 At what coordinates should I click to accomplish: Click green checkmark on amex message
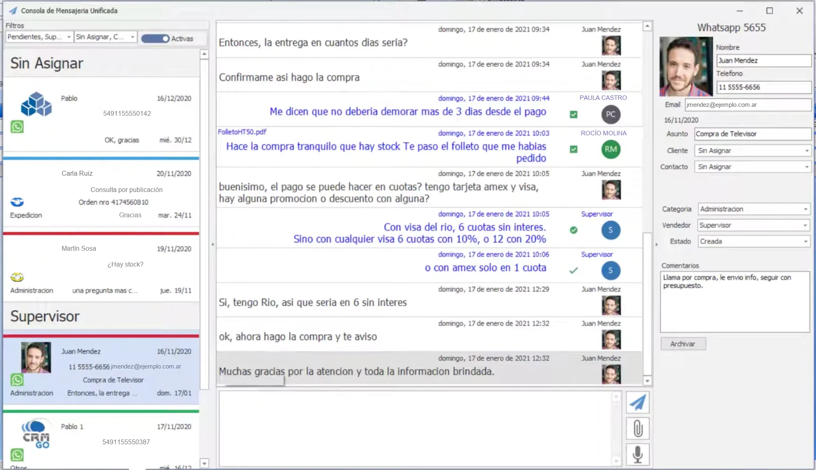pos(574,270)
